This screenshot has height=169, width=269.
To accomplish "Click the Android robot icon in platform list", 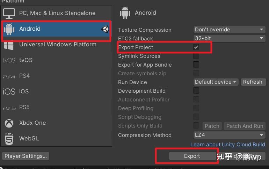I will coord(9,29).
